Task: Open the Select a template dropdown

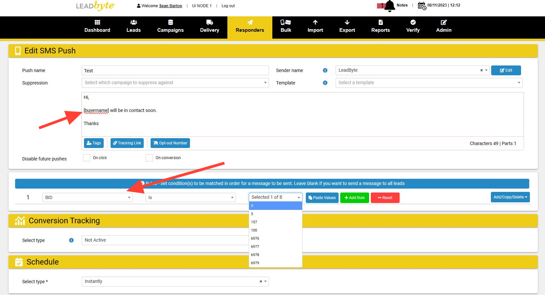Action: [x=429, y=83]
